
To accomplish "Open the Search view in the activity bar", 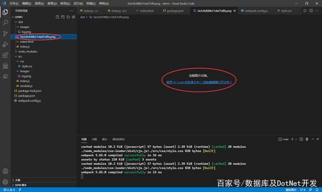I will pos(6,23).
